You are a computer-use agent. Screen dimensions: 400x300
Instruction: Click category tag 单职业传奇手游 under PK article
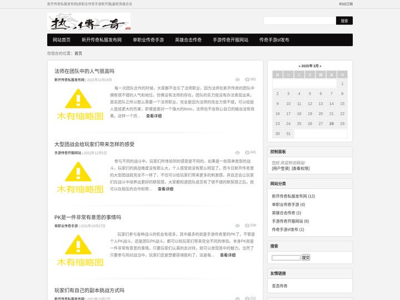[x=66, y=226]
